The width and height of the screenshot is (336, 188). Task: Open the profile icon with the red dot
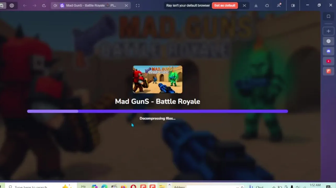tap(279, 5)
